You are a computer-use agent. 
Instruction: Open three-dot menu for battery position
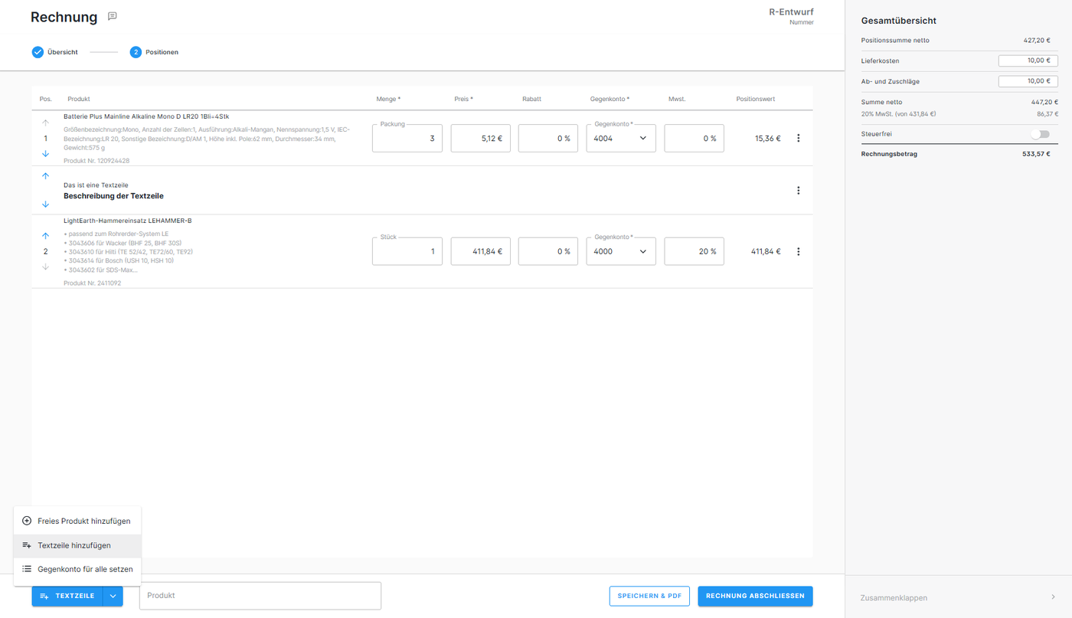(798, 139)
